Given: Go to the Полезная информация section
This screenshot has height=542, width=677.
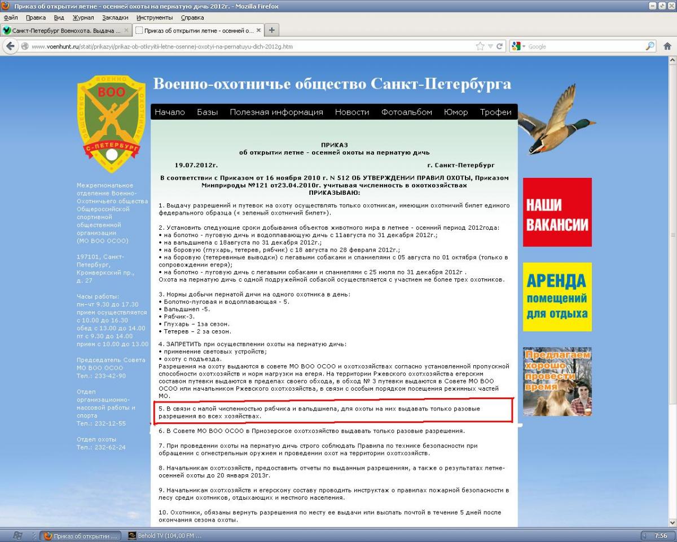Looking at the screenshot, I should coord(276,112).
